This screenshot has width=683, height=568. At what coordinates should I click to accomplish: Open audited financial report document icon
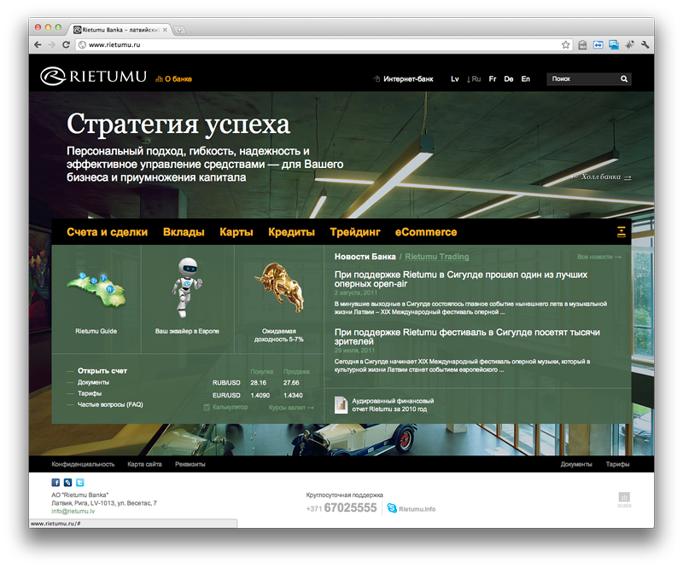(341, 405)
